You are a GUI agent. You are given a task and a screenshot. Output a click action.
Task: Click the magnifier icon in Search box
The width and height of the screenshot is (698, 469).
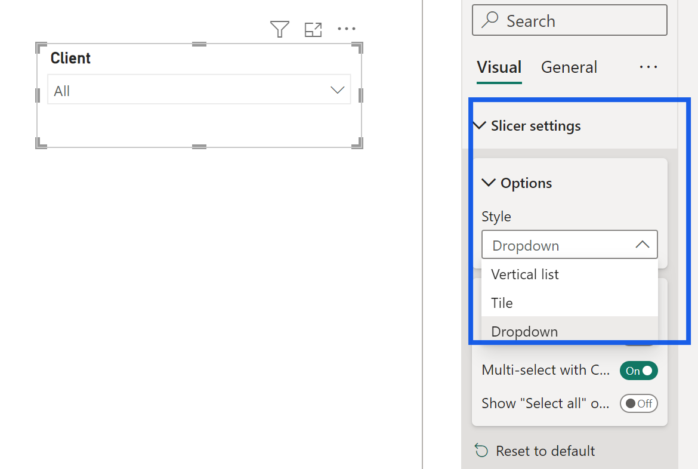[490, 20]
